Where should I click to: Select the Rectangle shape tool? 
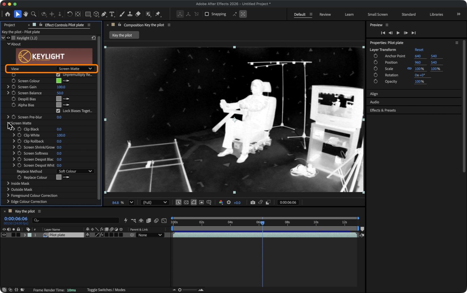click(88, 14)
